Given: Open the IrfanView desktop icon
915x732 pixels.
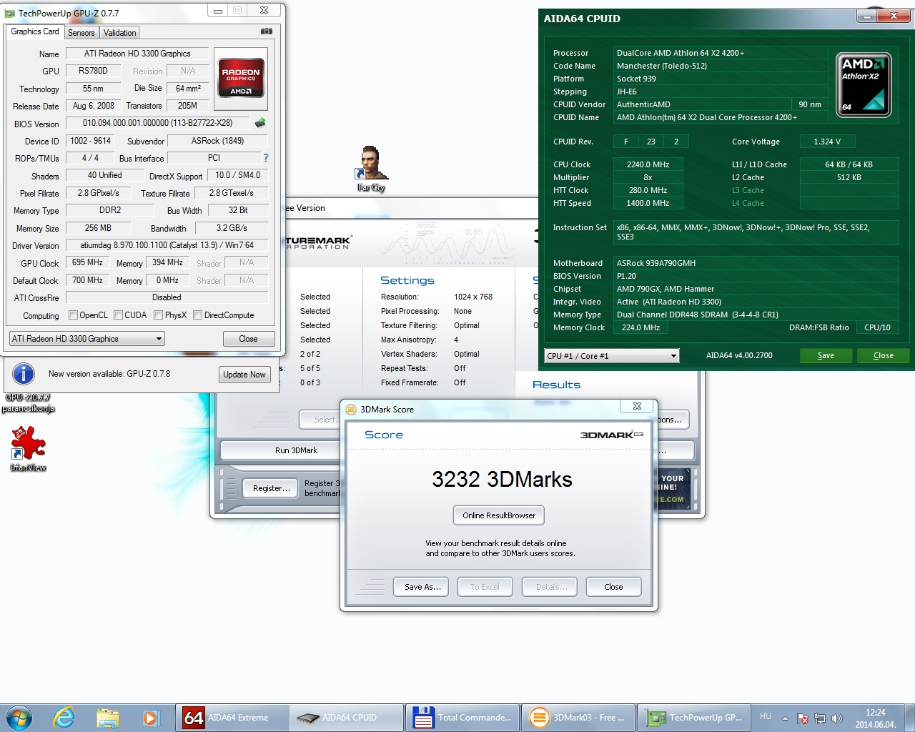Looking at the screenshot, I should (29, 448).
